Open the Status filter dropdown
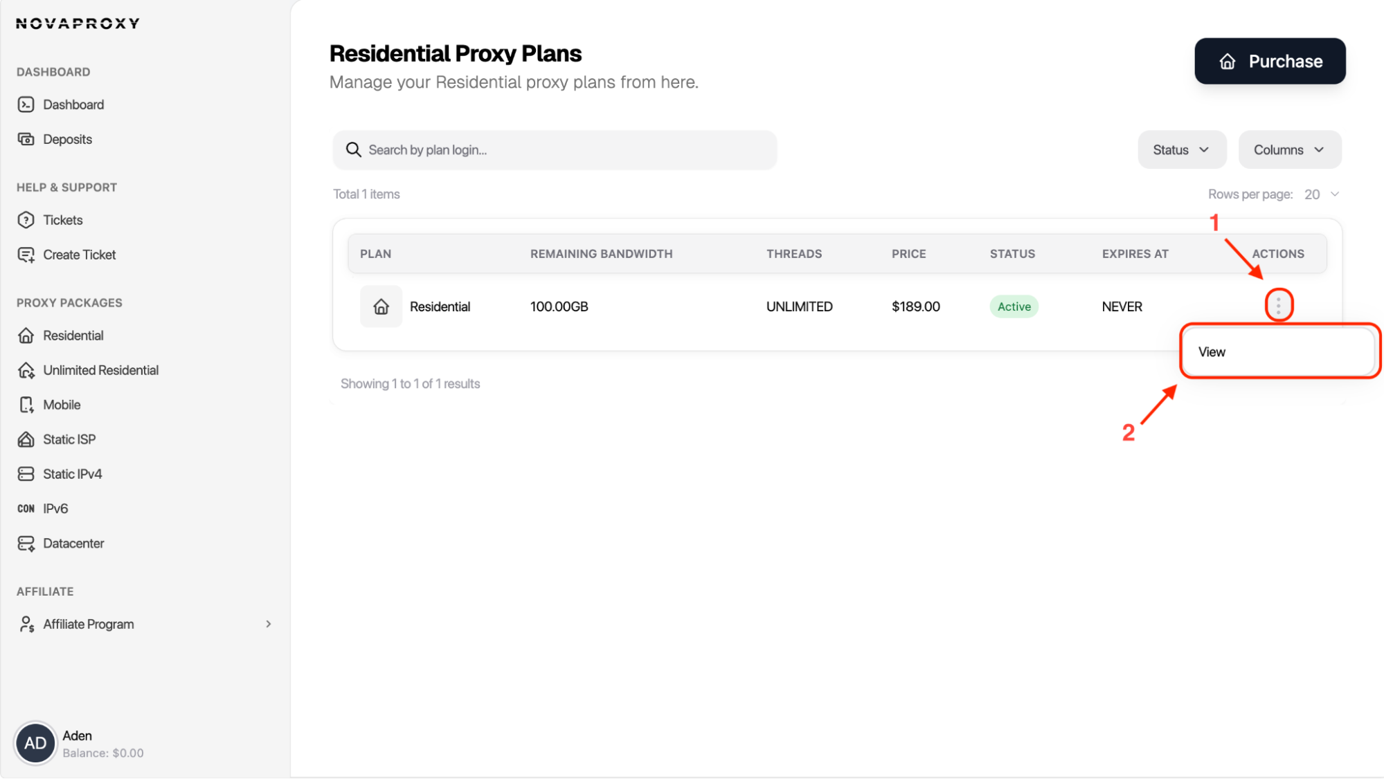The height and width of the screenshot is (779, 1384). pyautogui.click(x=1180, y=149)
